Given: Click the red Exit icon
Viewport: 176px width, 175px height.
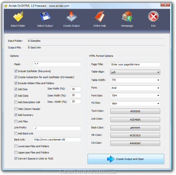Looking at the screenshot, I should point(153,17).
